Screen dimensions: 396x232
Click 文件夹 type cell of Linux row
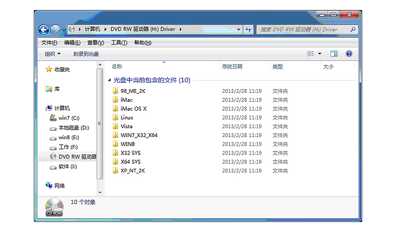tap(280, 118)
